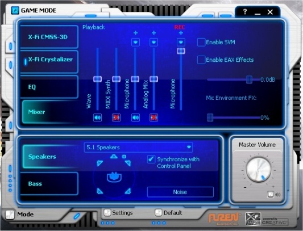Select the Speakers tab
The image size is (303, 231).
tap(50, 157)
